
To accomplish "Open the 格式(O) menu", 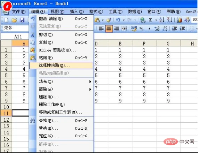I will tap(96, 12).
